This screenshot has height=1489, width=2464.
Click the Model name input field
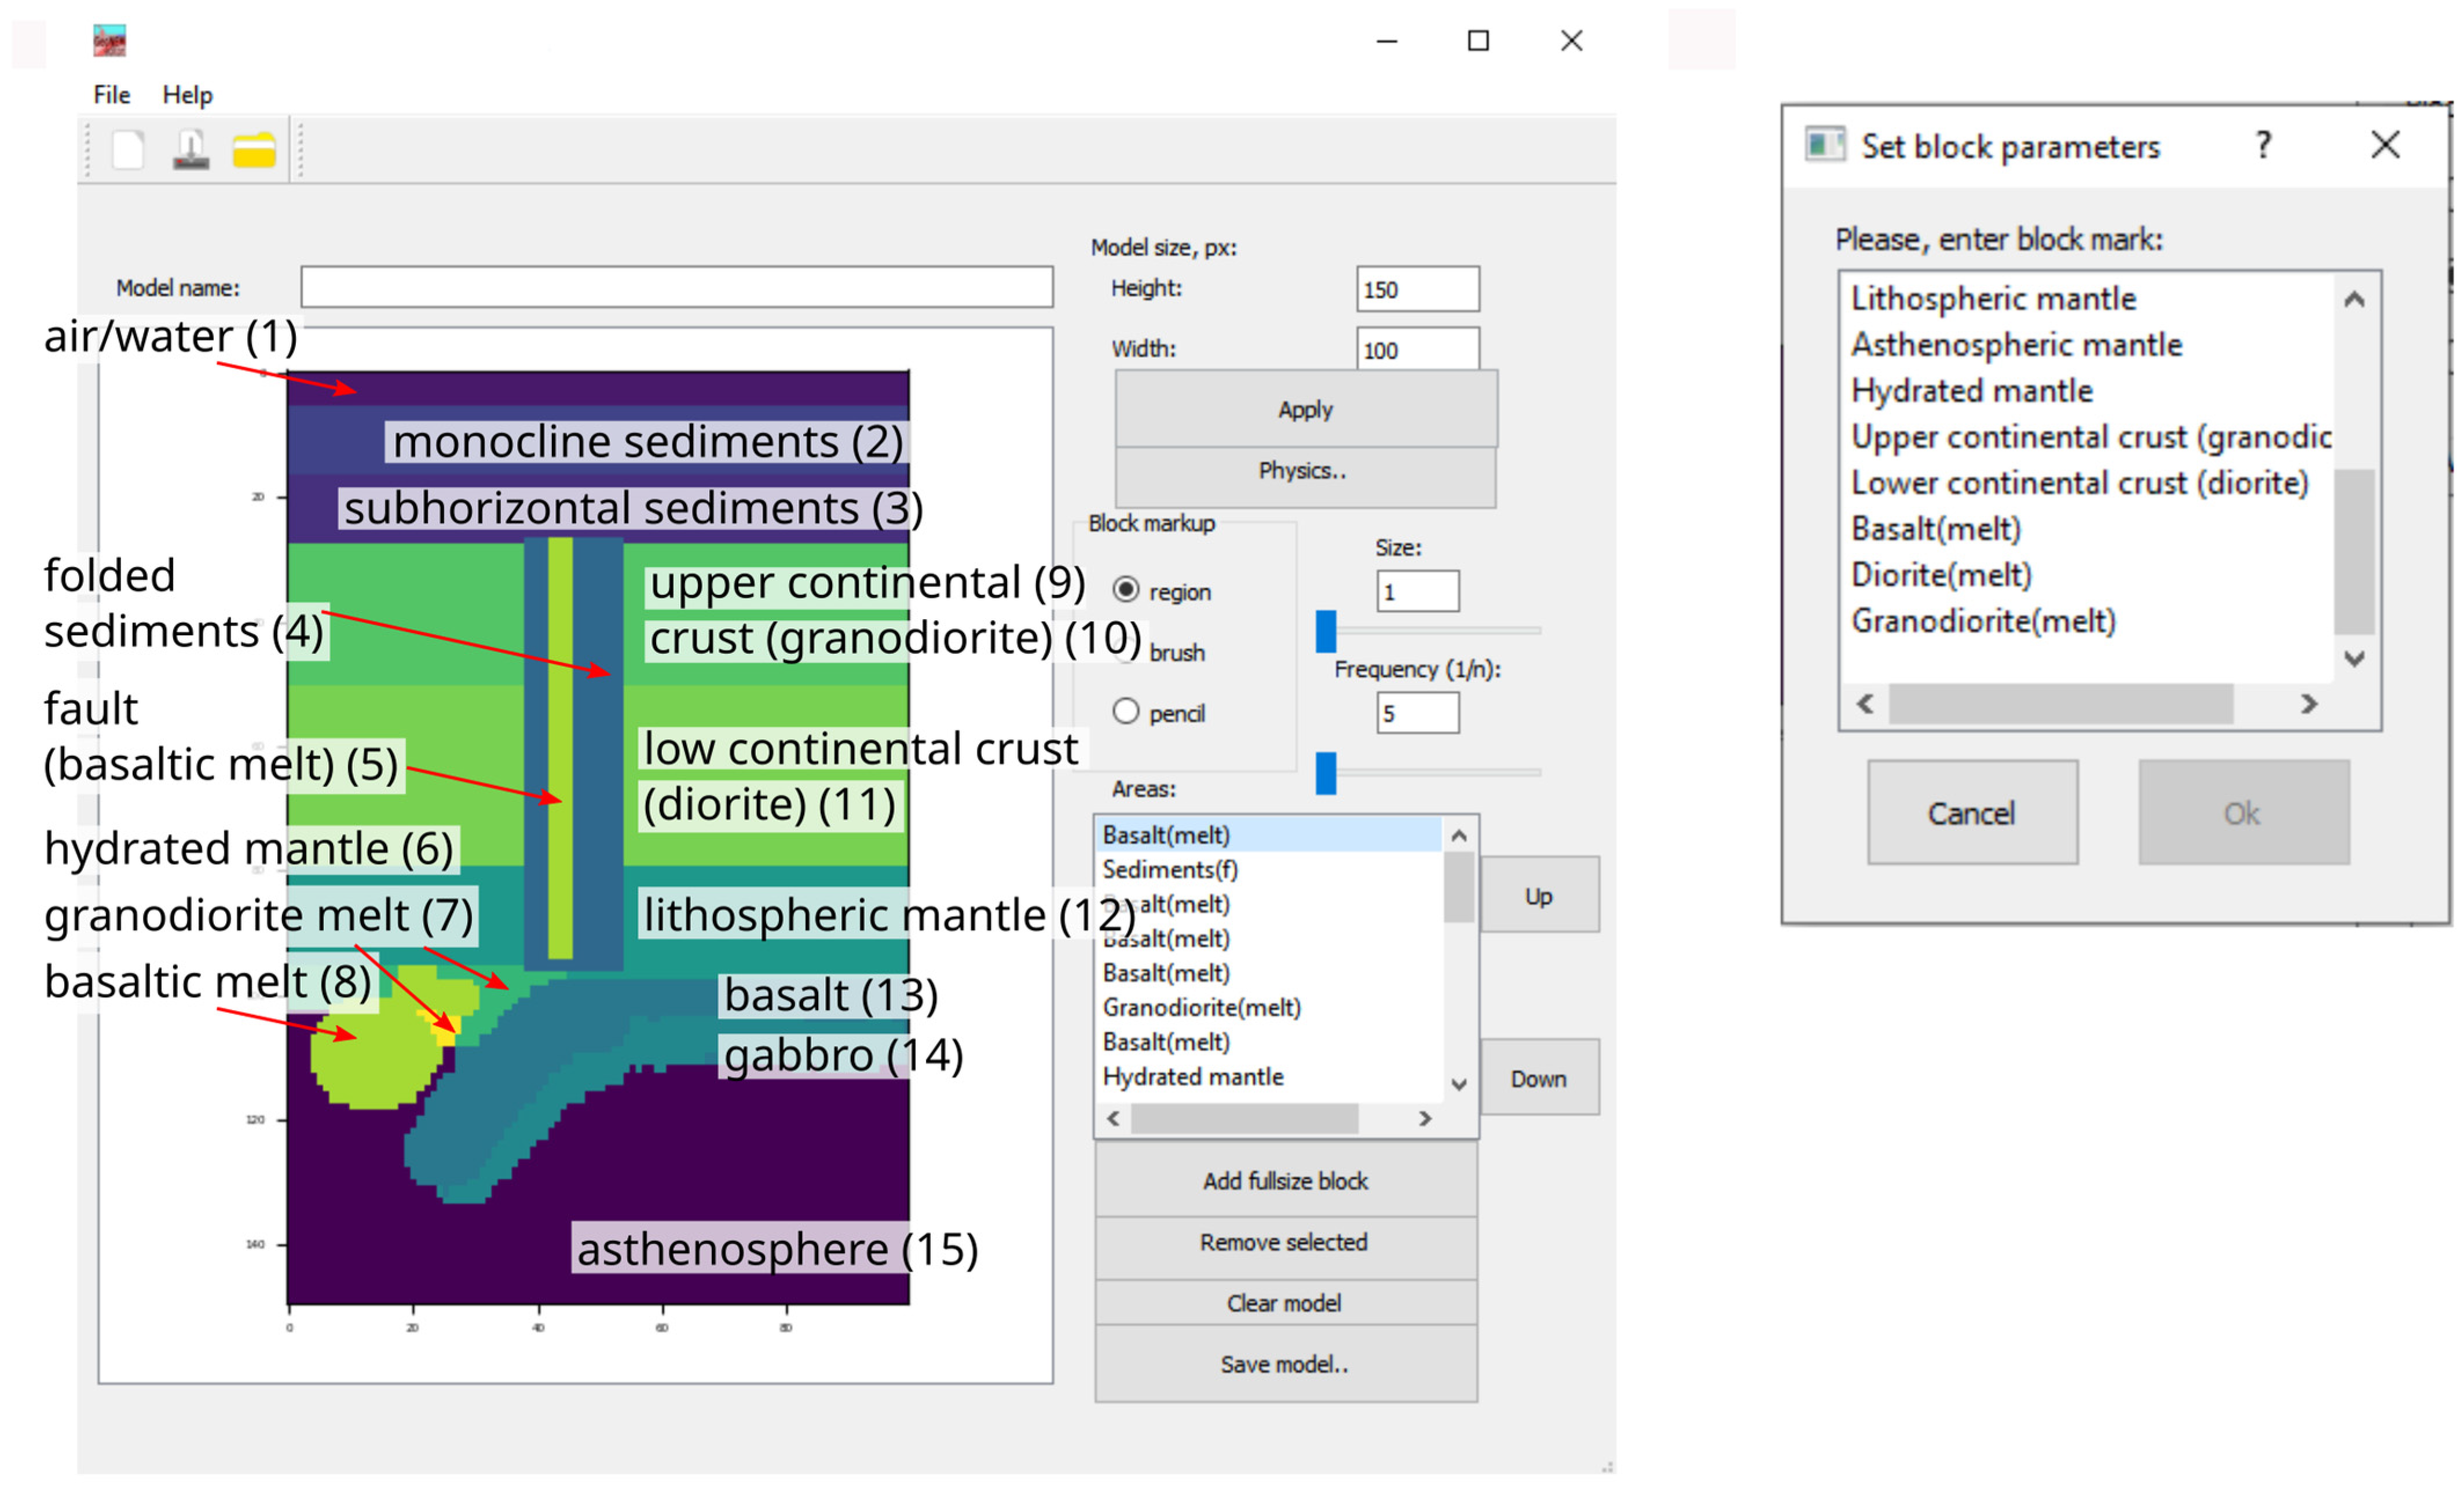[x=676, y=288]
